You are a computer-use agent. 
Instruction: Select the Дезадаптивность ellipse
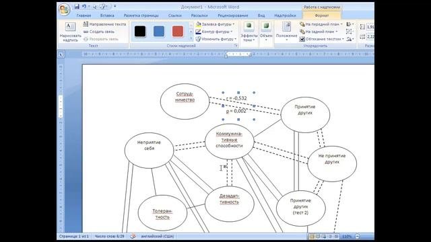[229, 204]
